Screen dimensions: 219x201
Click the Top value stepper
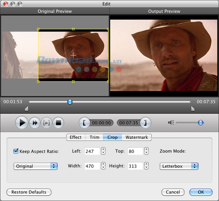146,151
